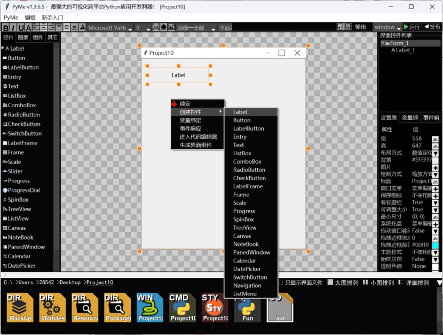Open the 布局方式 dropdown arrow

[436, 154]
